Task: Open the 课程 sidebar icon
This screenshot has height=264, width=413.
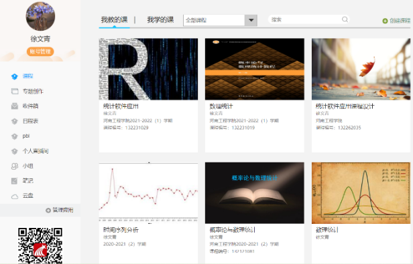Action: [x=15, y=76]
